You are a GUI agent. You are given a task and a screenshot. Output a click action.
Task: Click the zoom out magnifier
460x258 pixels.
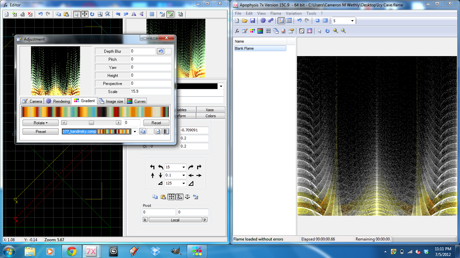[x=343, y=31]
